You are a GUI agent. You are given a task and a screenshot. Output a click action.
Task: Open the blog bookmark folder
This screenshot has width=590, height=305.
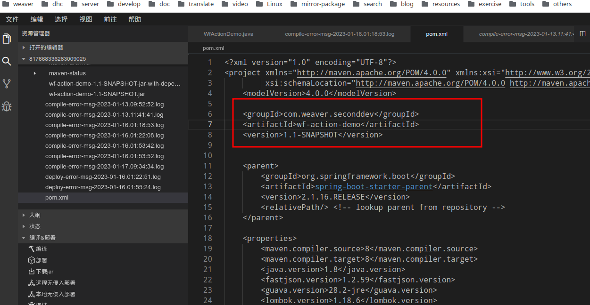[x=401, y=4]
